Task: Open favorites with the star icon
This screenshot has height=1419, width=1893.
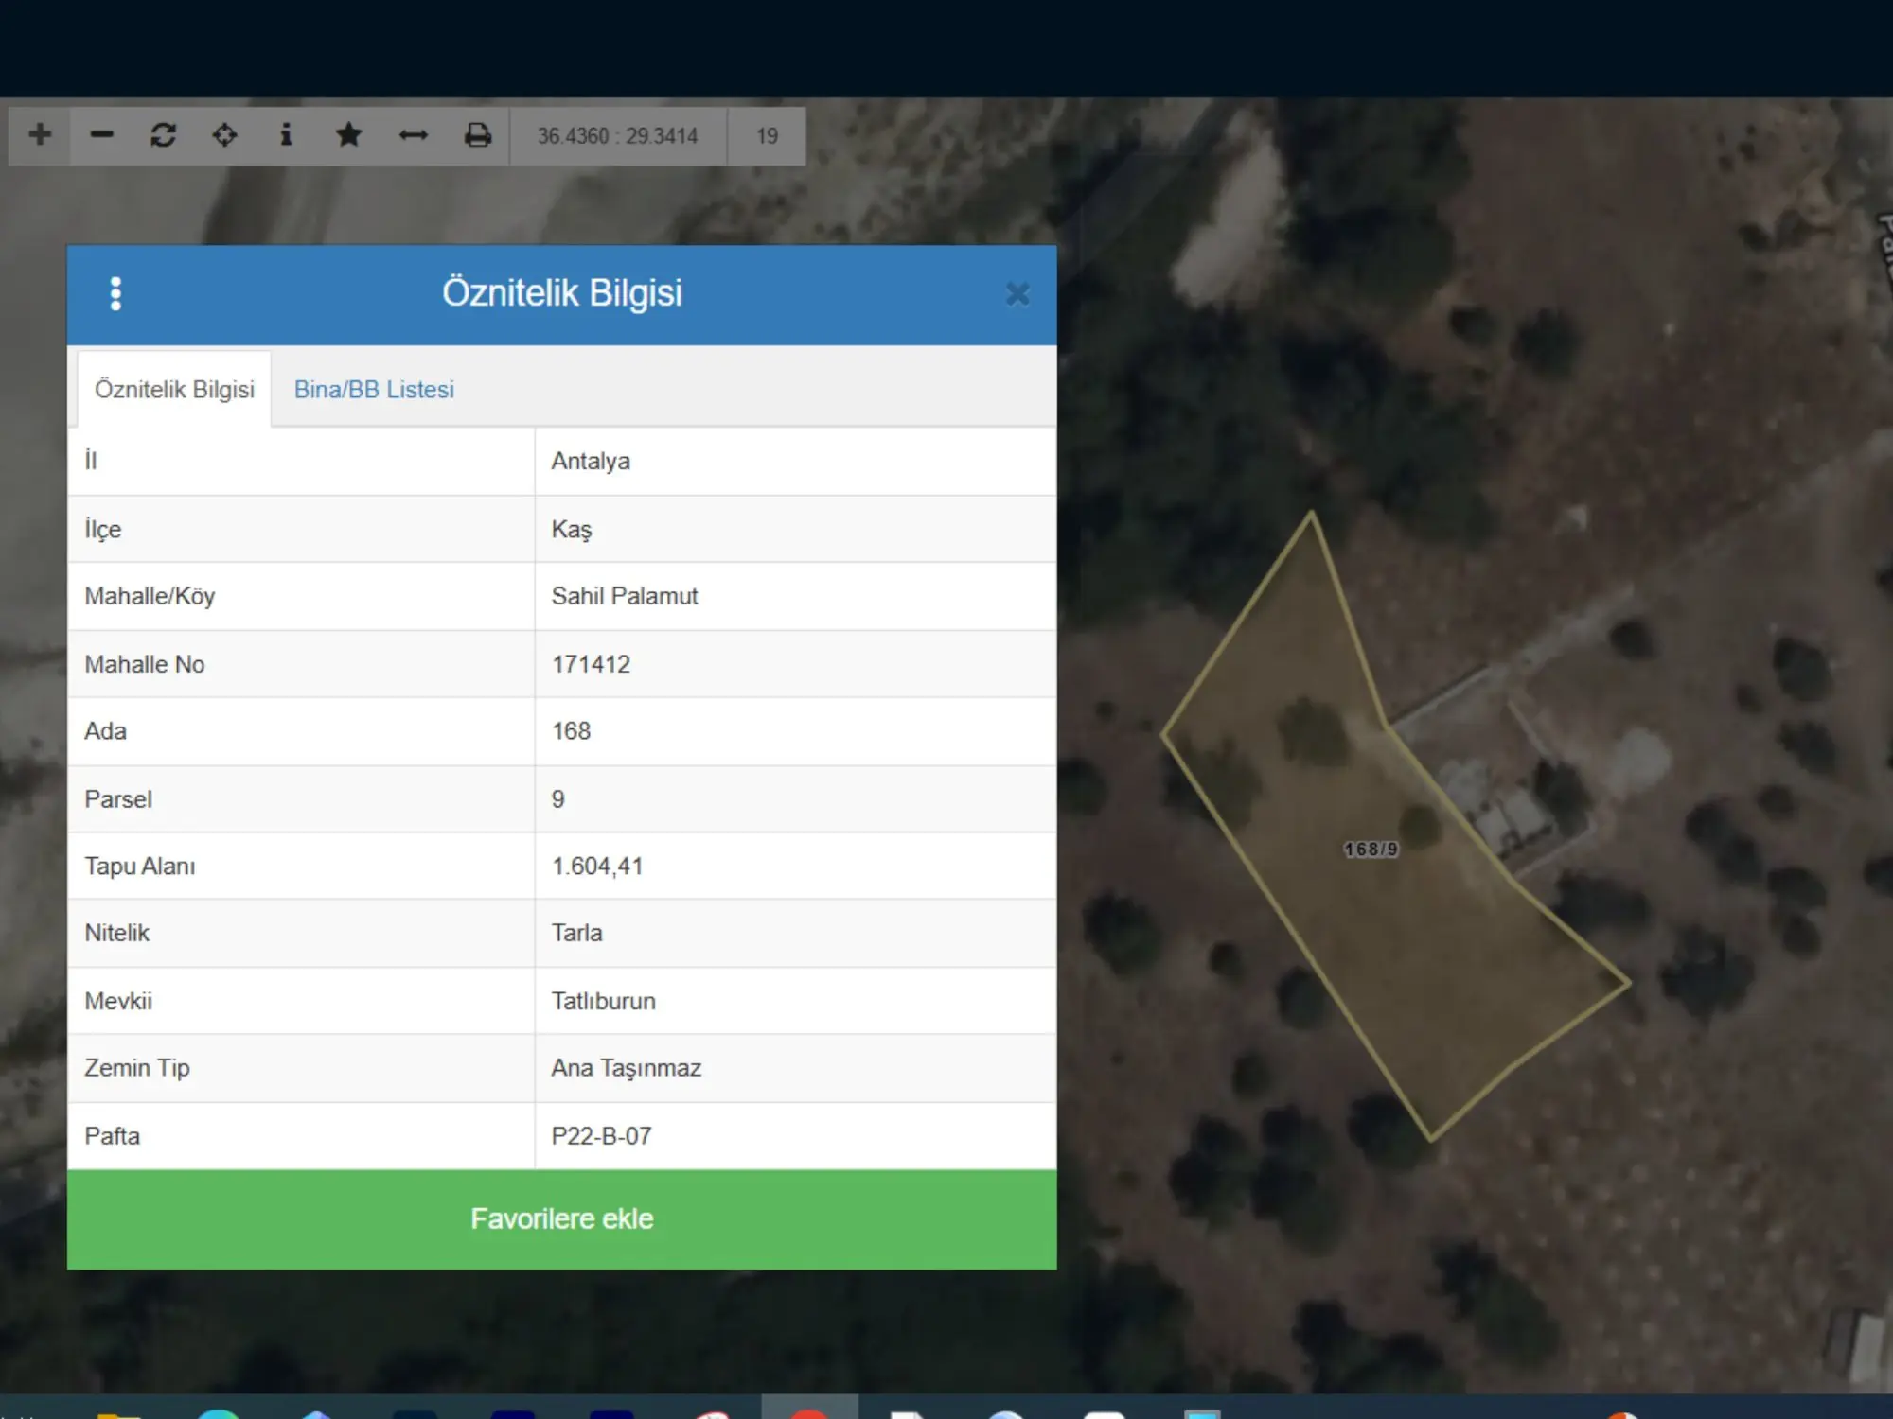Action: (349, 135)
